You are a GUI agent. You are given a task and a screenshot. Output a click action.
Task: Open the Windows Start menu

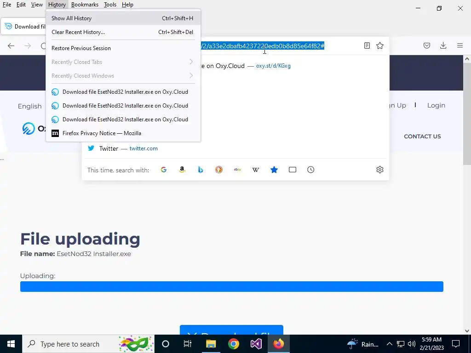point(11,344)
